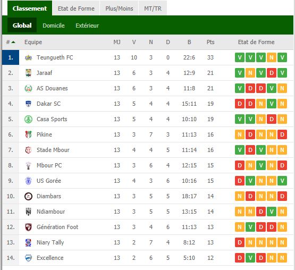The width and height of the screenshot is (295, 270).
Task: Select the MT/TR tab
Action: pos(153,9)
